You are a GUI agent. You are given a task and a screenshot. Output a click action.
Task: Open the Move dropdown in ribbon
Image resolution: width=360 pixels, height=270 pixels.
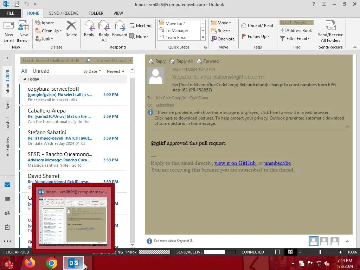(221, 23)
